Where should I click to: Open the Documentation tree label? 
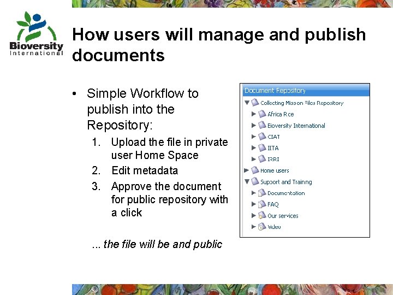[286, 193]
